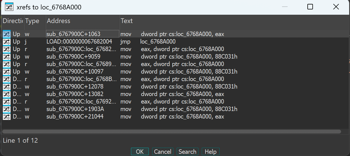Viewport: 350px width, 156px height.
Task: Select address sub_6767900C:loc_67682...
Action: point(82,49)
